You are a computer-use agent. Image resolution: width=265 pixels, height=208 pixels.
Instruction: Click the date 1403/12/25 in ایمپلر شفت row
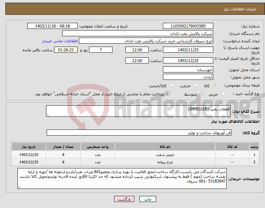[x=29, y=155]
